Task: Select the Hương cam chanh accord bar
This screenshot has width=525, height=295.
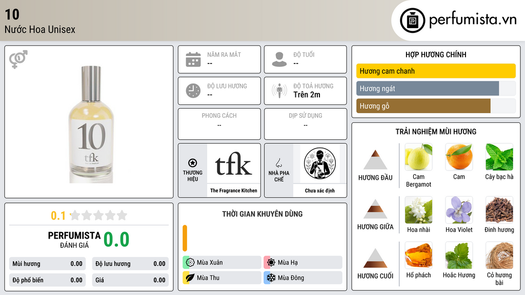Action: tap(436, 71)
